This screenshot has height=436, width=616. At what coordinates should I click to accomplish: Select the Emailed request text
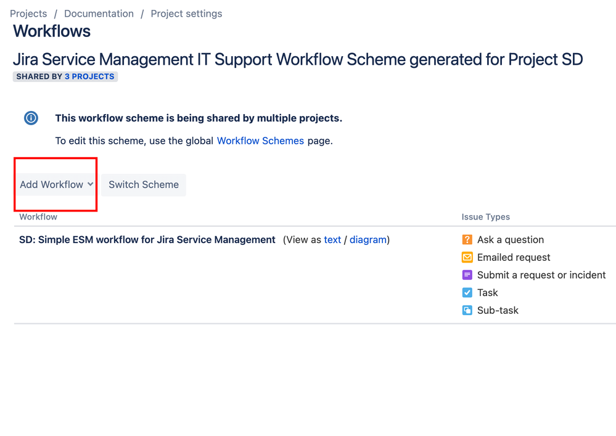[x=514, y=257]
